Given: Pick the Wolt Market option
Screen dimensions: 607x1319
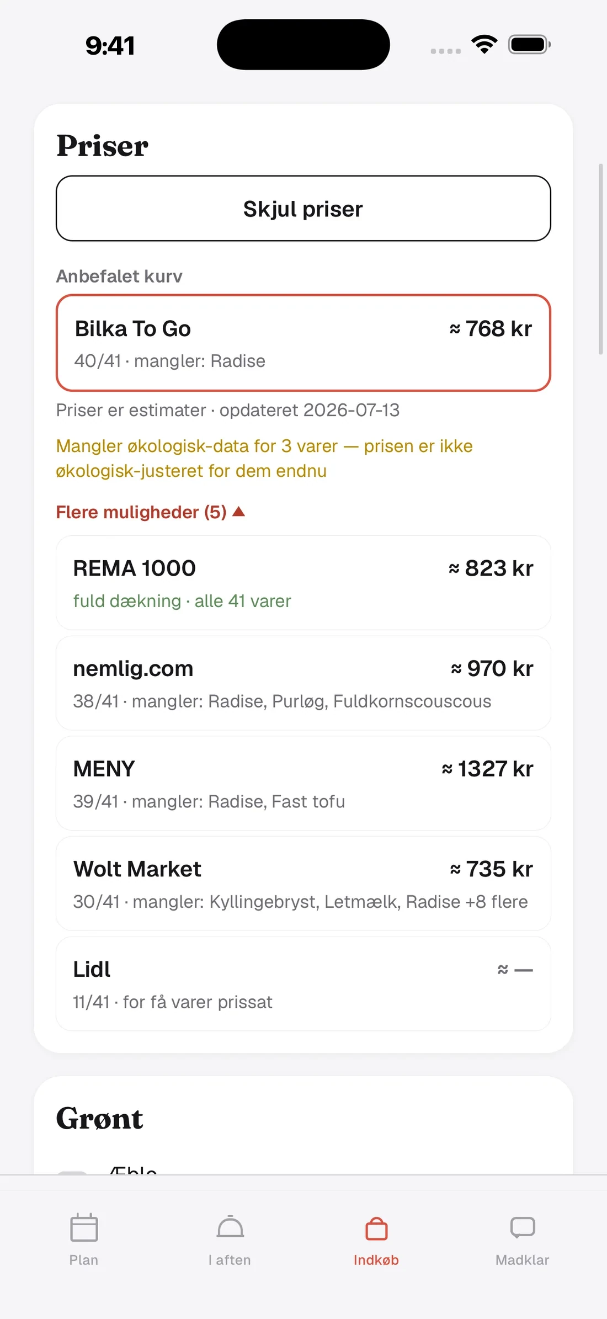Looking at the screenshot, I should [x=303, y=884].
